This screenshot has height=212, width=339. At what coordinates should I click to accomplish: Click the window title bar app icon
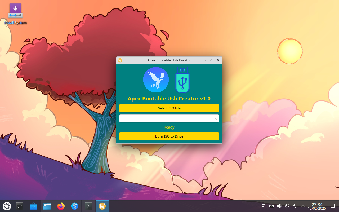coord(120,60)
